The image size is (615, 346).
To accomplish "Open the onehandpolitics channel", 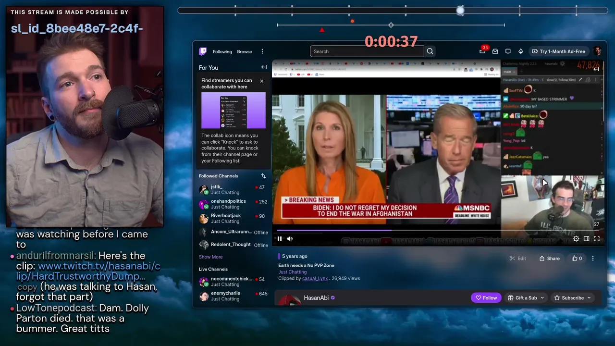I will (x=233, y=204).
